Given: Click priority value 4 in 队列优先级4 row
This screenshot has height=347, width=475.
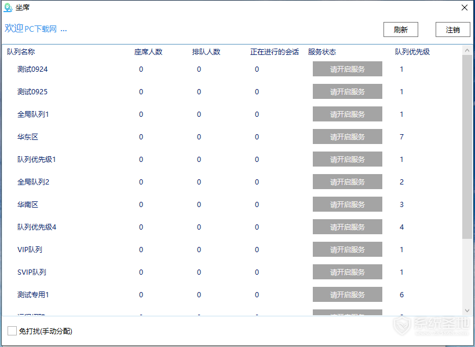Looking at the screenshot, I should [x=401, y=227].
